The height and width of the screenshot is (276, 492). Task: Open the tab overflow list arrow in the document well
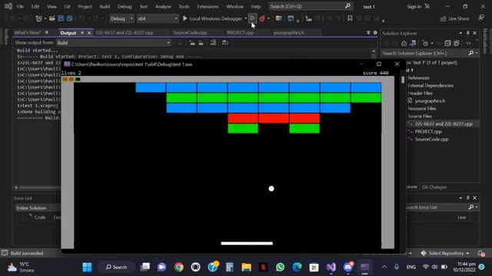pos(368,32)
